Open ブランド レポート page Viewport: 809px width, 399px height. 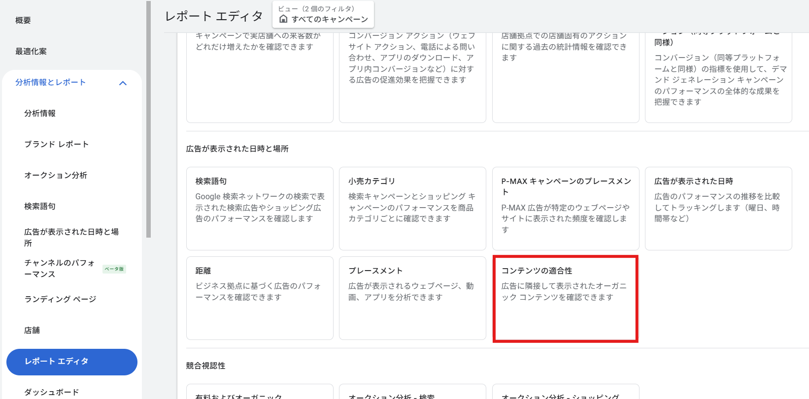57,144
